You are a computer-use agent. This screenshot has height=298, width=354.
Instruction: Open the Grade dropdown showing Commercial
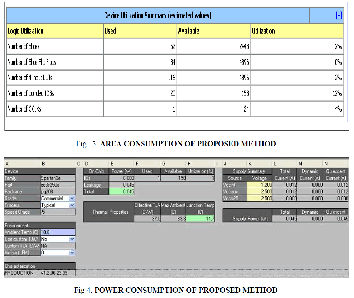(x=72, y=199)
